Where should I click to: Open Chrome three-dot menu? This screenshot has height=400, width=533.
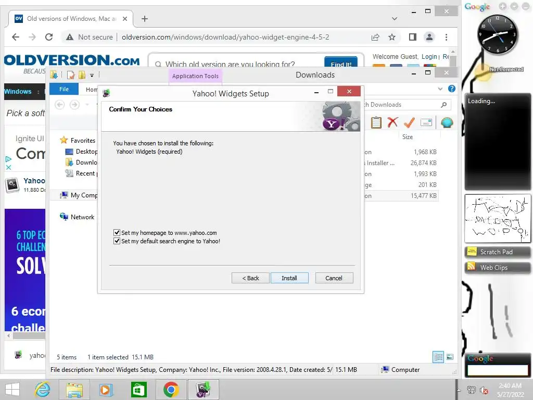click(446, 37)
